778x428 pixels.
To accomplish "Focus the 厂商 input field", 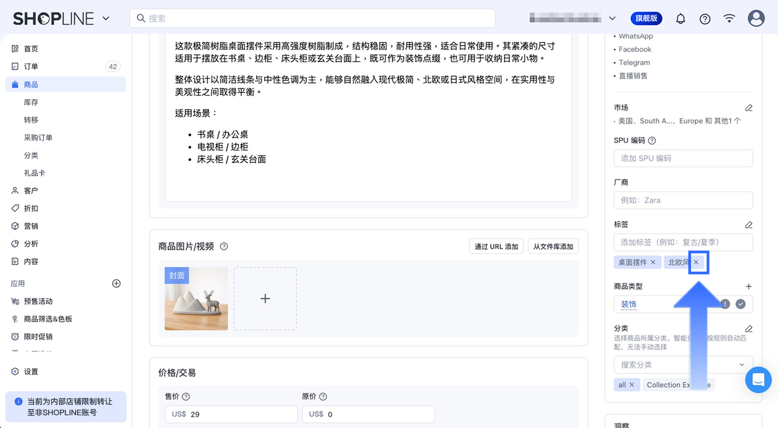I will point(683,200).
